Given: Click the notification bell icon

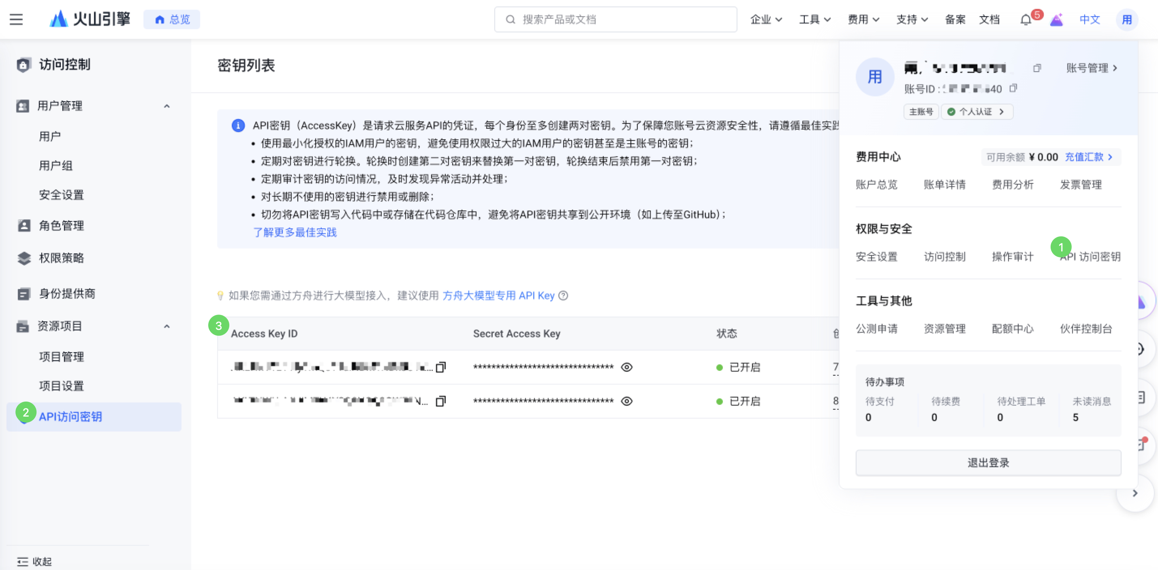Looking at the screenshot, I should 1026,20.
